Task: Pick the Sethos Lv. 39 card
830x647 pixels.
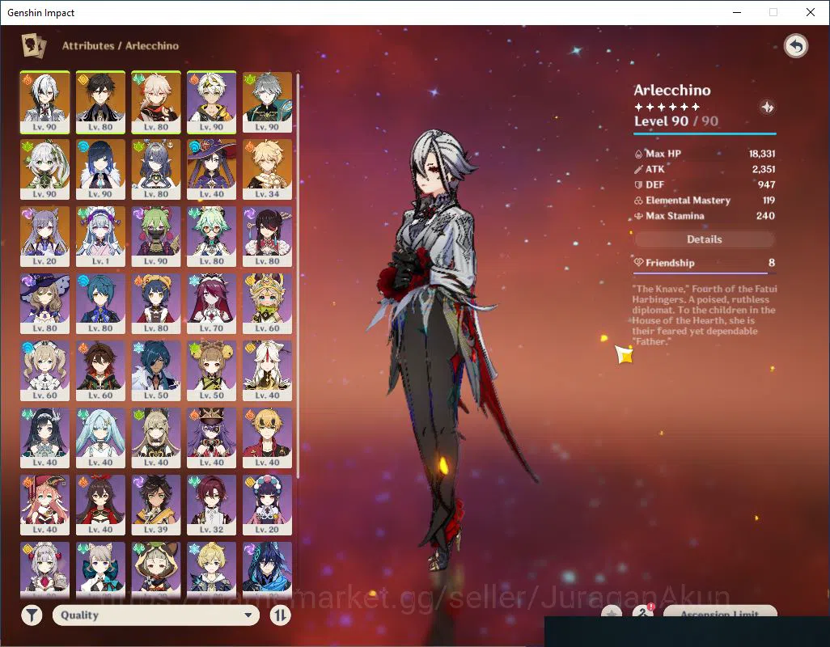Action: [x=156, y=505]
